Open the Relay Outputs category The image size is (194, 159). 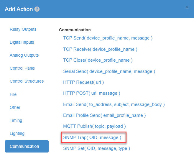23,29
